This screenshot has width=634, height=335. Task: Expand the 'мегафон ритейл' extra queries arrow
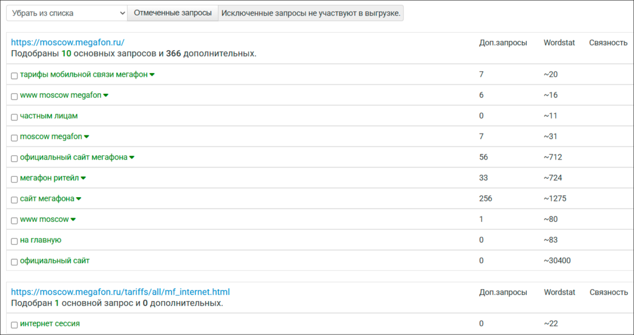pyautogui.click(x=84, y=178)
